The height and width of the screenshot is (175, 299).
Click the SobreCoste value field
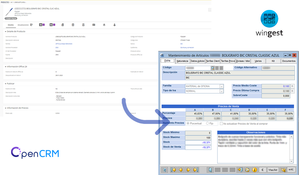[x=276, y=96]
